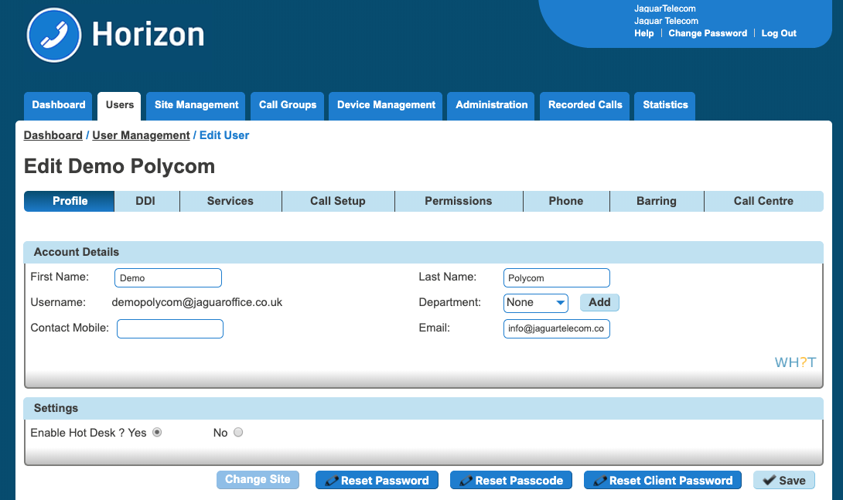The height and width of the screenshot is (500, 843).
Task: Go to the Recorded Calls tab
Action: (x=585, y=105)
